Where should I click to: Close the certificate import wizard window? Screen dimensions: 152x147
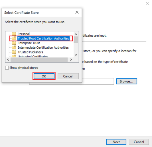[x=147, y=3]
